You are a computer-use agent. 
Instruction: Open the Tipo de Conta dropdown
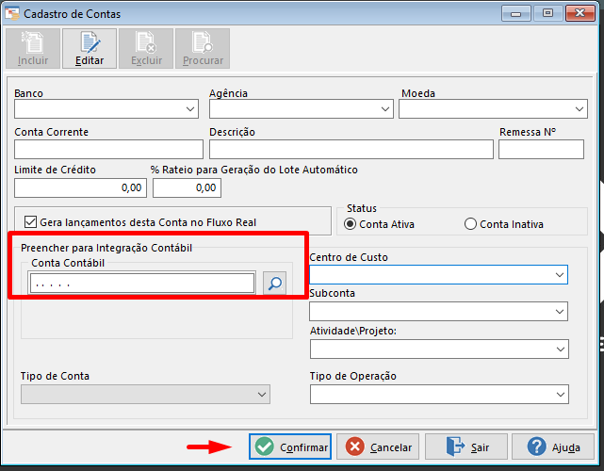[x=146, y=395]
